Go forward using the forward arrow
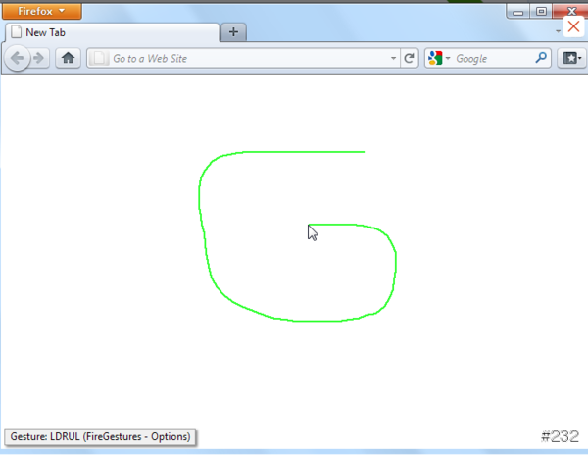This screenshot has height=455, width=588. [38, 58]
